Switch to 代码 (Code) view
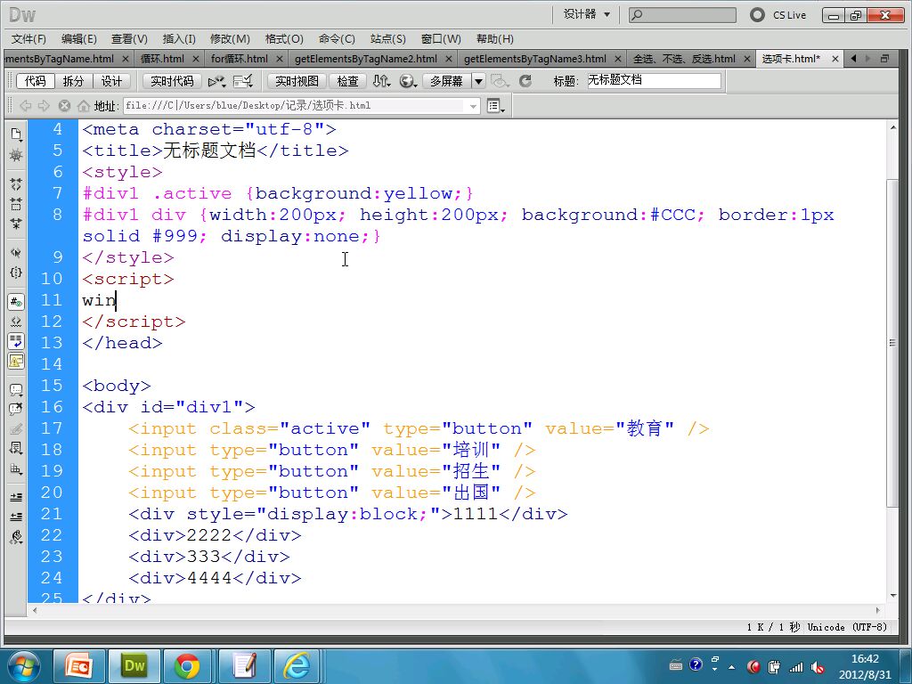The height and width of the screenshot is (684, 912). [35, 81]
